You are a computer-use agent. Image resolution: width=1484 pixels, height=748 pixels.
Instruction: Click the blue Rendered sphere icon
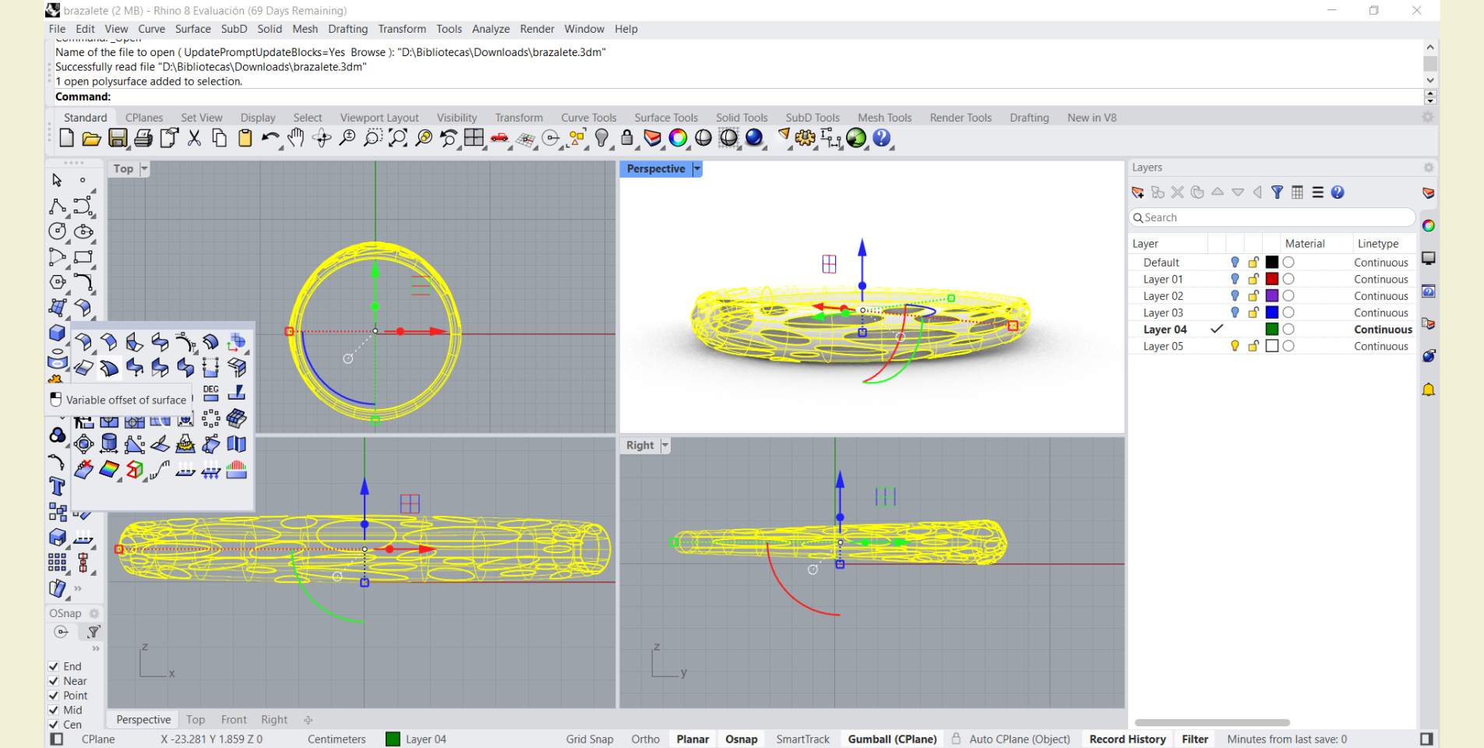(x=754, y=139)
